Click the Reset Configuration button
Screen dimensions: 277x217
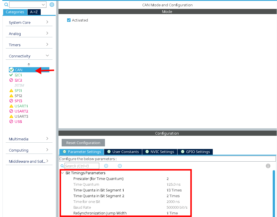pos(83,143)
